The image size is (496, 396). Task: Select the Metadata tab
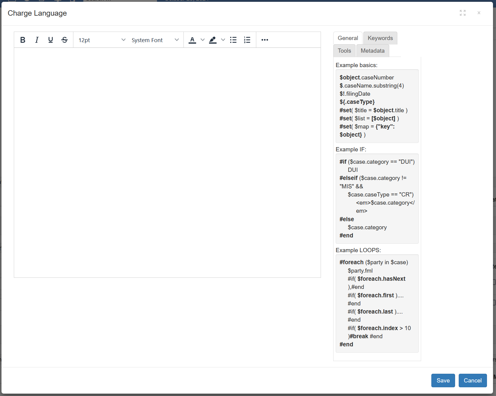pyautogui.click(x=372, y=51)
